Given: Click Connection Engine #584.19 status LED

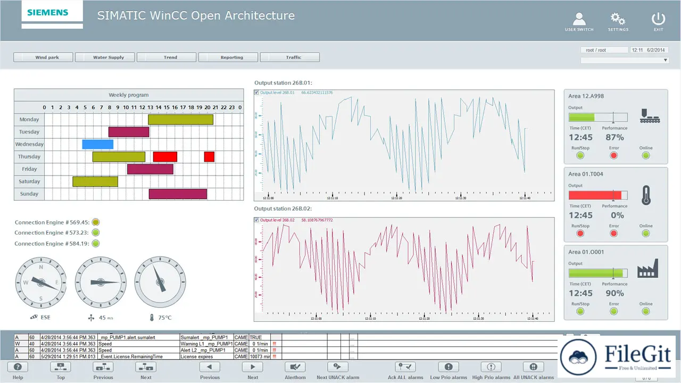Looking at the screenshot, I should (x=96, y=244).
